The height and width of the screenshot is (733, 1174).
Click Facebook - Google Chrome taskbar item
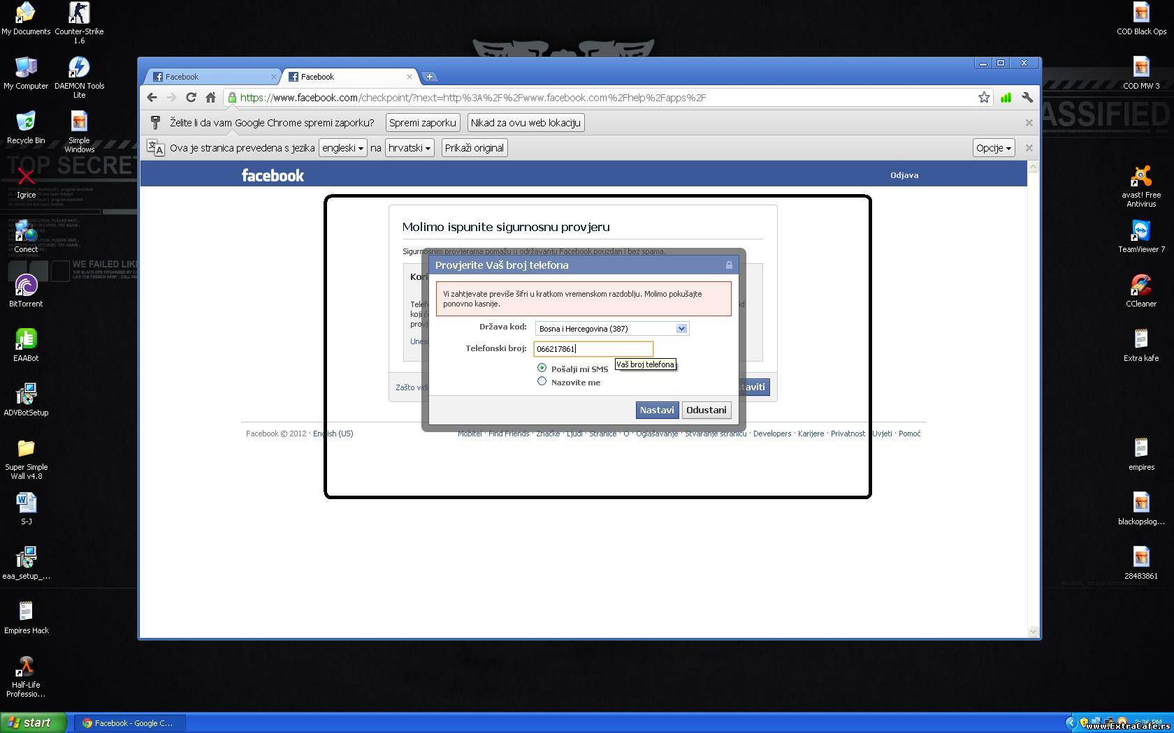pyautogui.click(x=129, y=723)
